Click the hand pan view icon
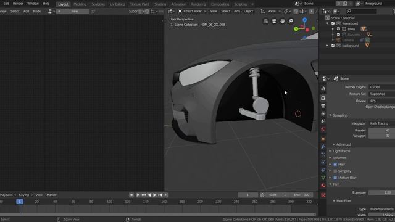 pos(282,21)
